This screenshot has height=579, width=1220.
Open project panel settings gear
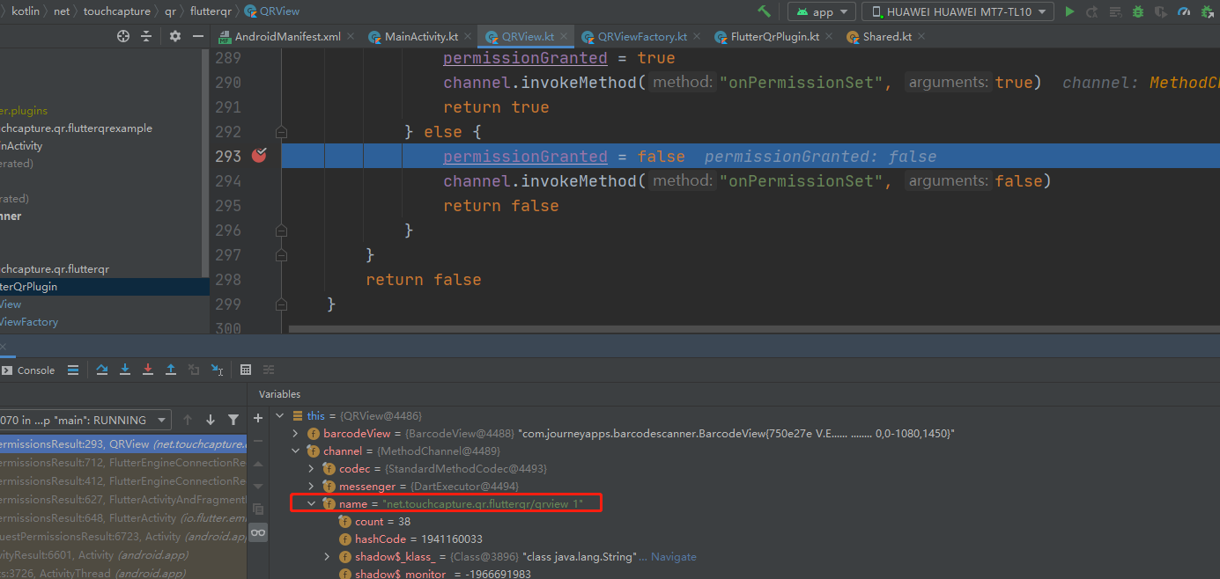[174, 36]
